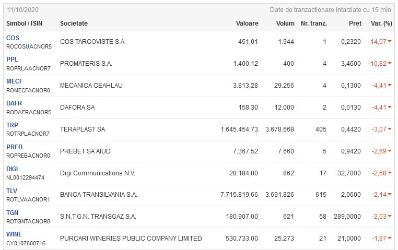
Task: Sort by the Valoare column header
Action: (247, 23)
